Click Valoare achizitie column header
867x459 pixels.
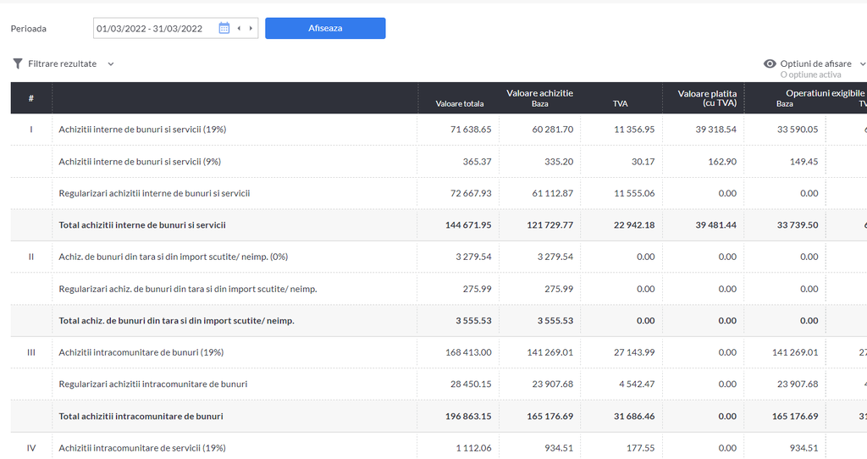539,93
